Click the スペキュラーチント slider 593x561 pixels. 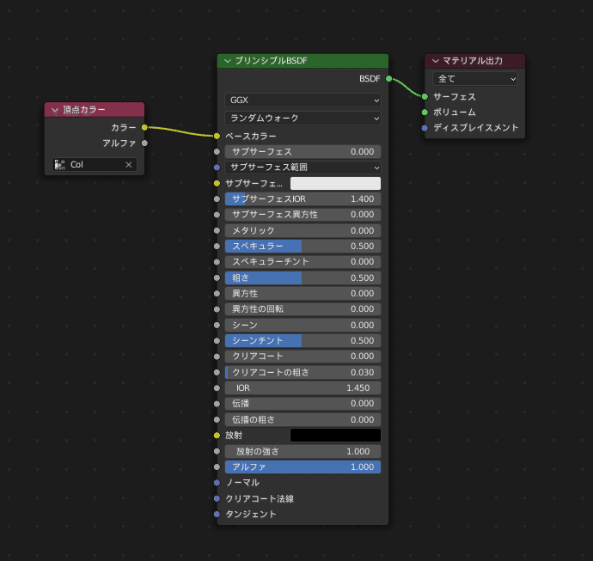[303, 261]
